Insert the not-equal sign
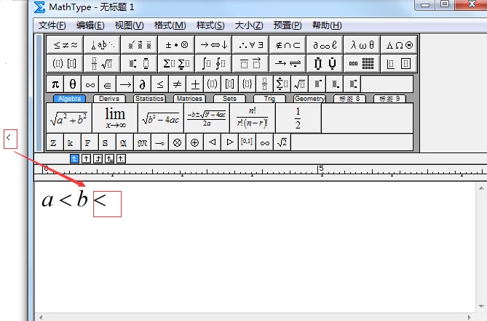487x321 pixels. [178, 84]
